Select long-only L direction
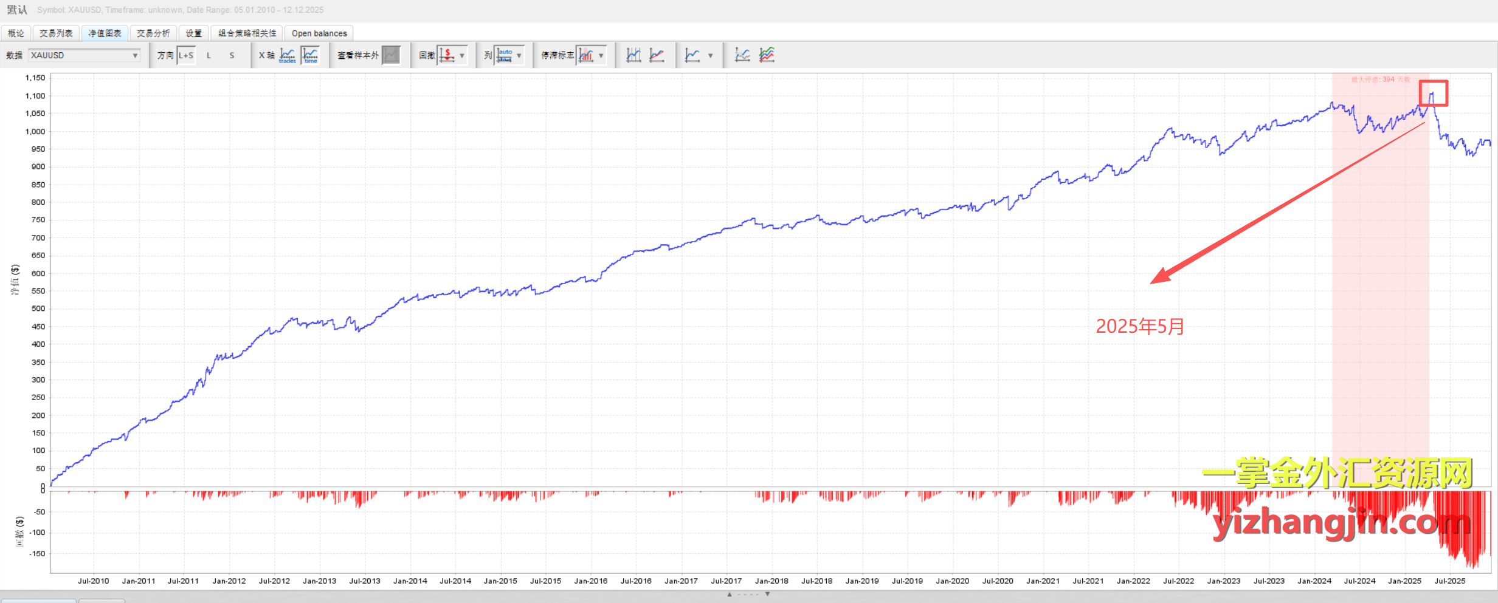 point(209,55)
